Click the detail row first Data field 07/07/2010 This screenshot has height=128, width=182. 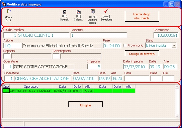85,78
